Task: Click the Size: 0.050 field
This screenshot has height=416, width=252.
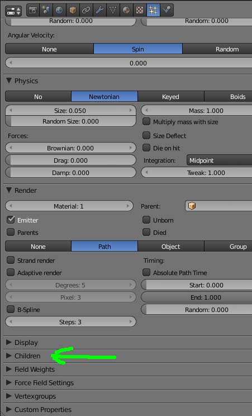Action: point(70,110)
